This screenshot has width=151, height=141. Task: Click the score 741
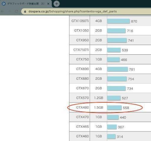(x=131, y=40)
